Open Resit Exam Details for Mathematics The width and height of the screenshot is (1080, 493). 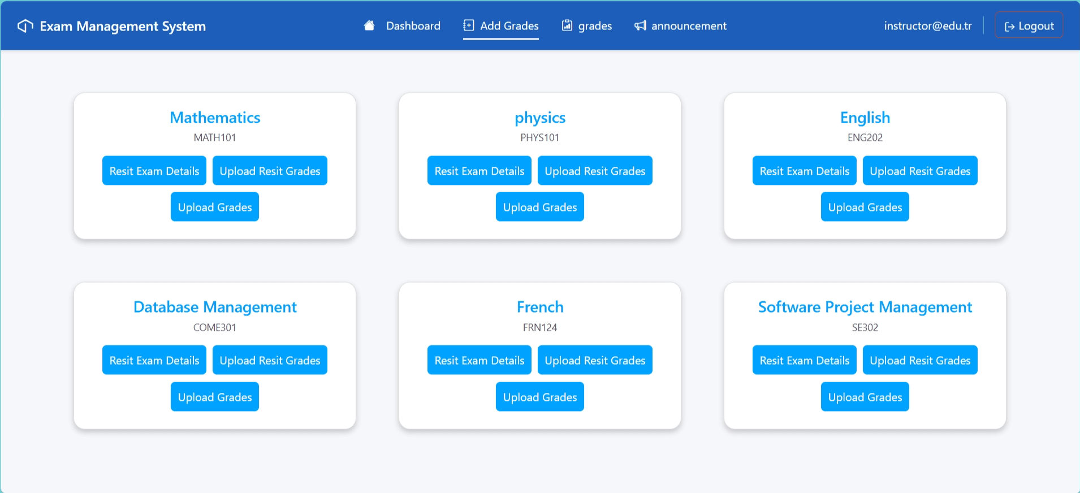click(154, 171)
